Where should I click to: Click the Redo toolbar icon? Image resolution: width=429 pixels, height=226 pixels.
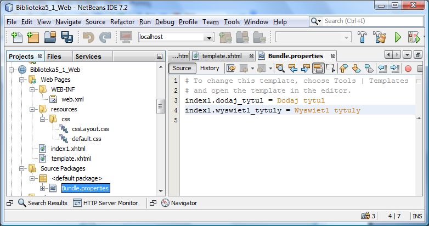[x=105, y=37]
